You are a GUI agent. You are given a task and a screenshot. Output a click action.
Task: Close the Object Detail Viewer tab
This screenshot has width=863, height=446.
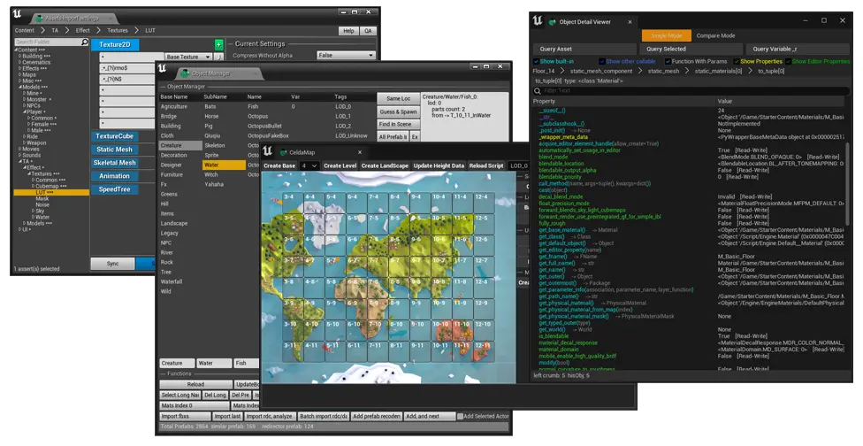click(x=630, y=21)
